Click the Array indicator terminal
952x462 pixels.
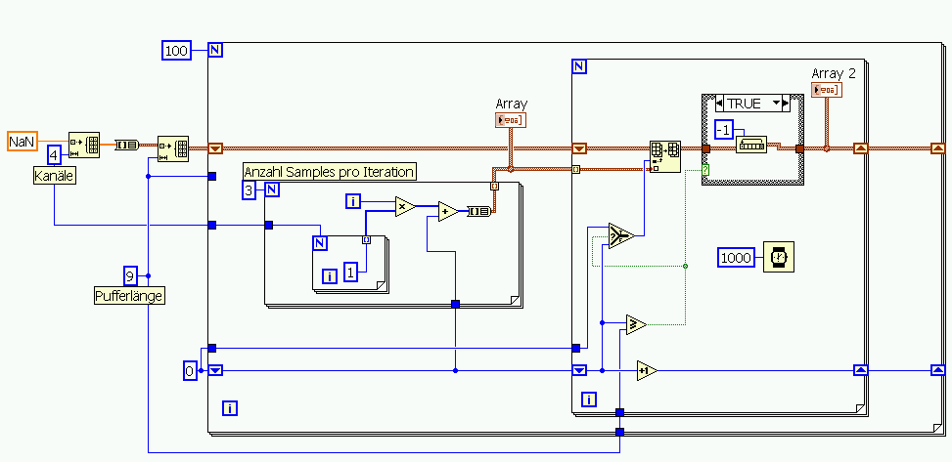click(510, 121)
